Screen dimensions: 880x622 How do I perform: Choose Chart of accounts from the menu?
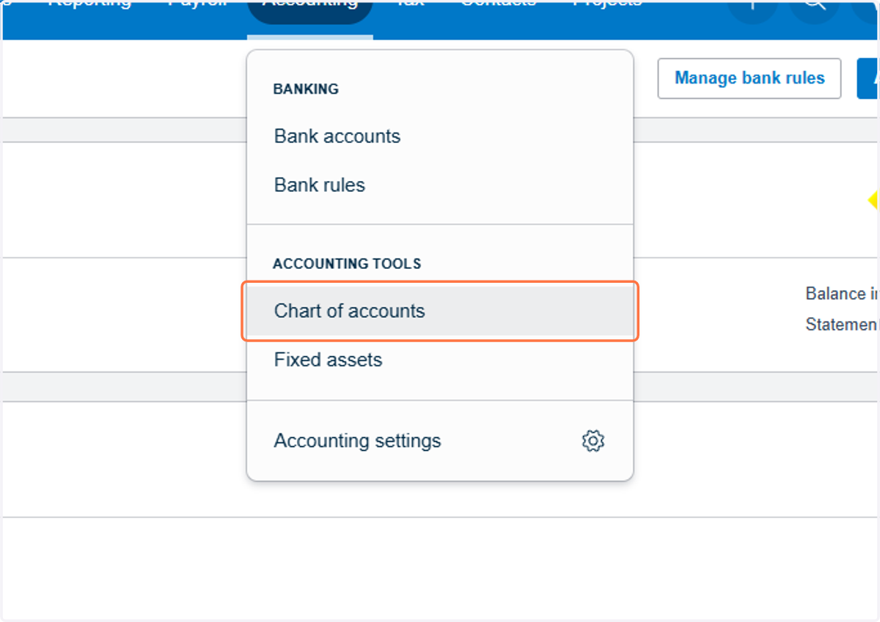pyautogui.click(x=440, y=311)
